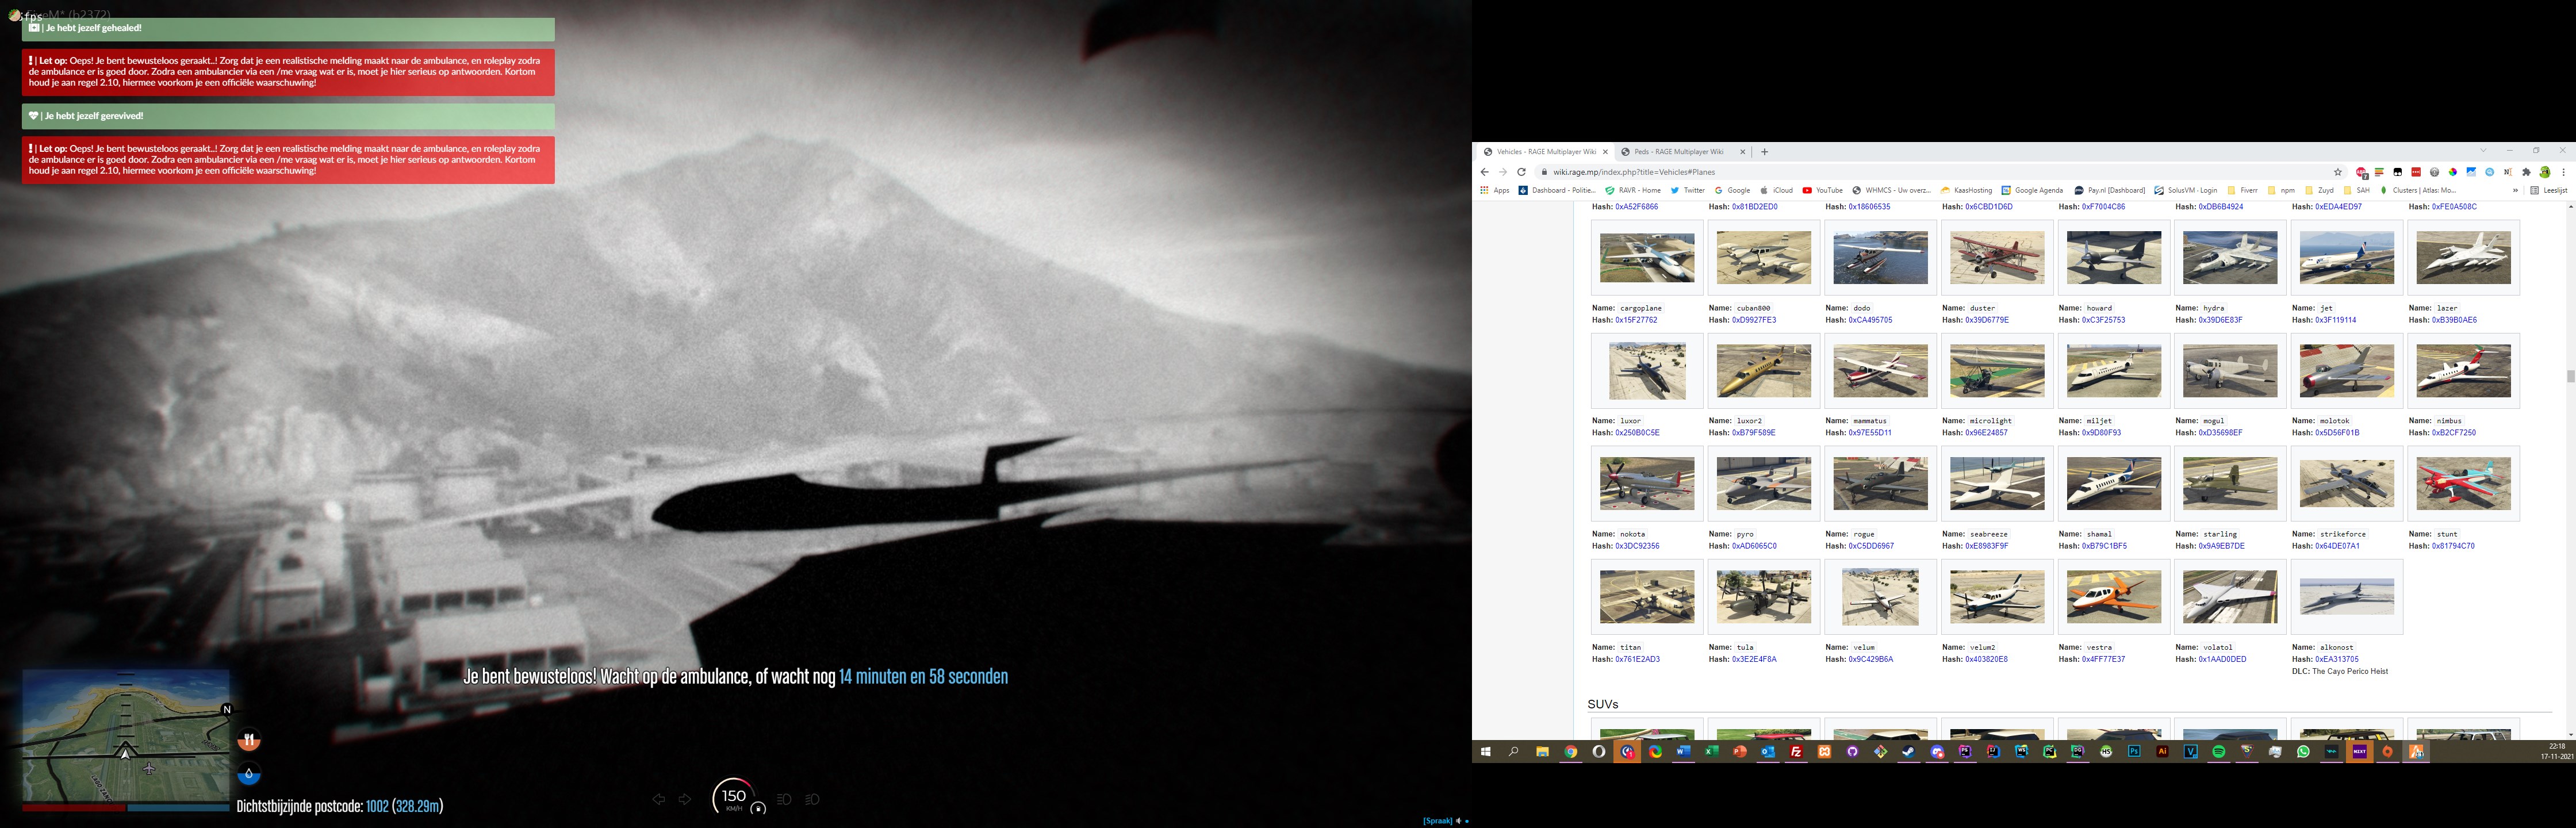Image resolution: width=2576 pixels, height=828 pixels.
Task: Open Chrome three-dot menu
Action: coord(2563,172)
